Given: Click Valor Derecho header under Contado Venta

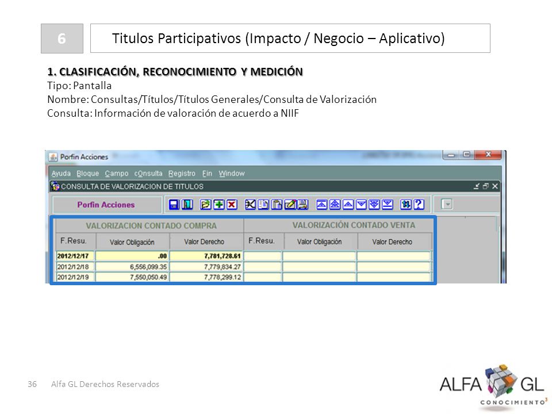Looking at the screenshot, I should click(x=392, y=242).
